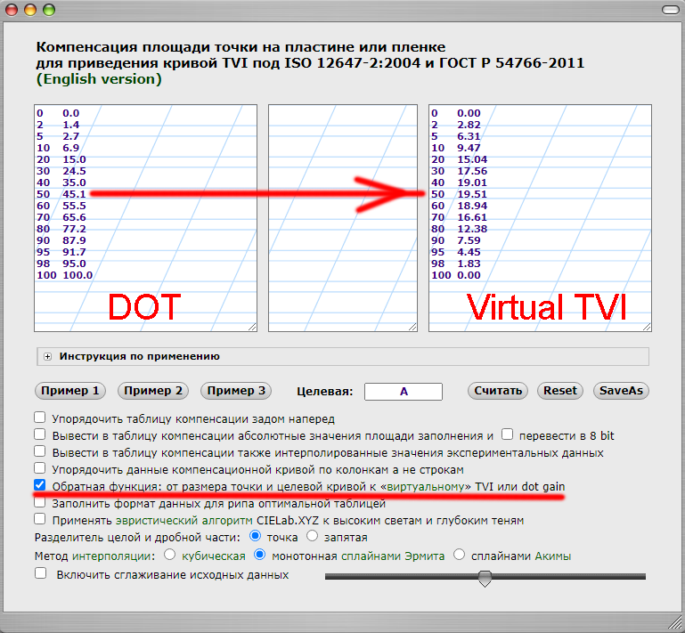Screen dimensions: 685x633
Task: Click the toolbar toggle pill in the title bar
Action: click(671, 10)
